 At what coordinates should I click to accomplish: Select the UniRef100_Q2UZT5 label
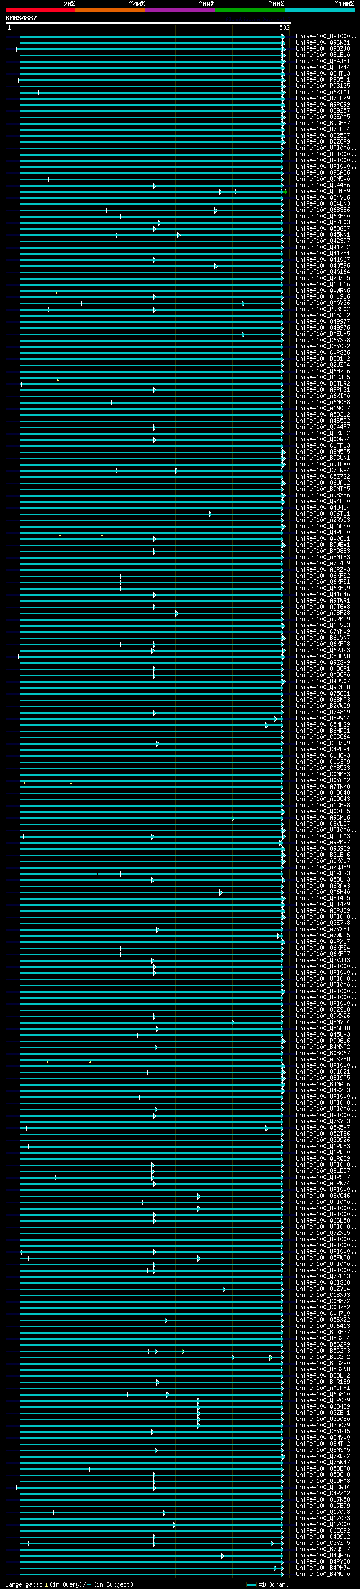click(323, 278)
